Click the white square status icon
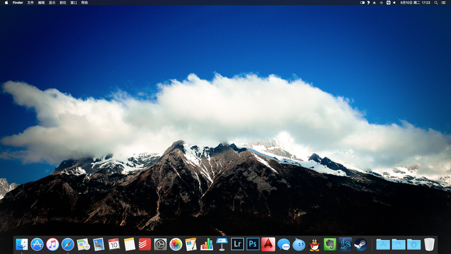451x254 pixels. pos(388,3)
